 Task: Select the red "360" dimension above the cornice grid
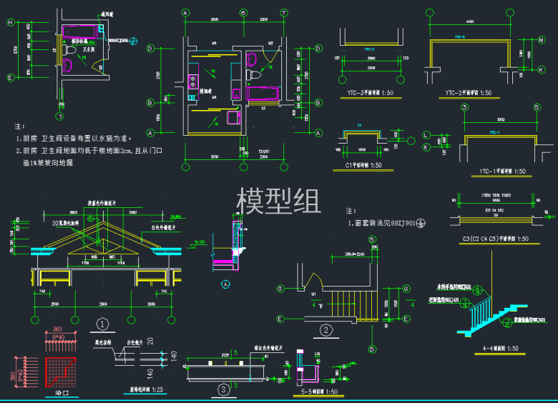[57, 329]
